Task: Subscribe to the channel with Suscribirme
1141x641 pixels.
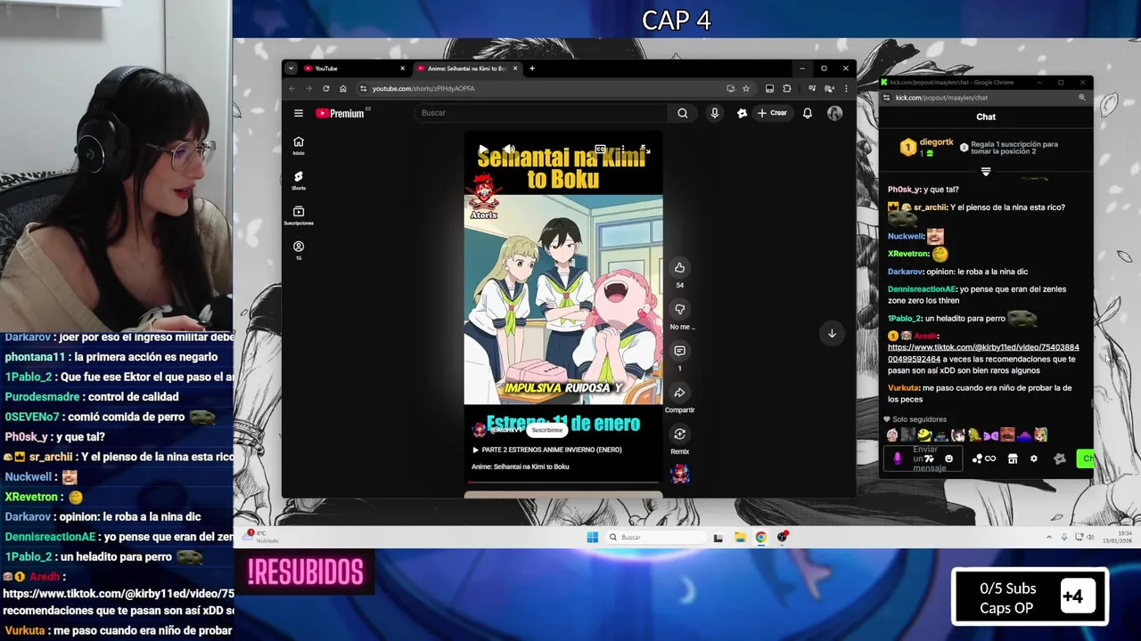Action: (x=546, y=430)
